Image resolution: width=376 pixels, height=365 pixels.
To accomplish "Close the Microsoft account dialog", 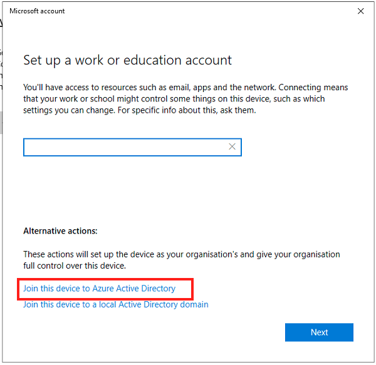I will 361,11.
